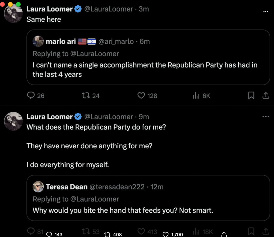View analytics for the 6K views post
Screen dimensions: 274x237
tap(196, 96)
